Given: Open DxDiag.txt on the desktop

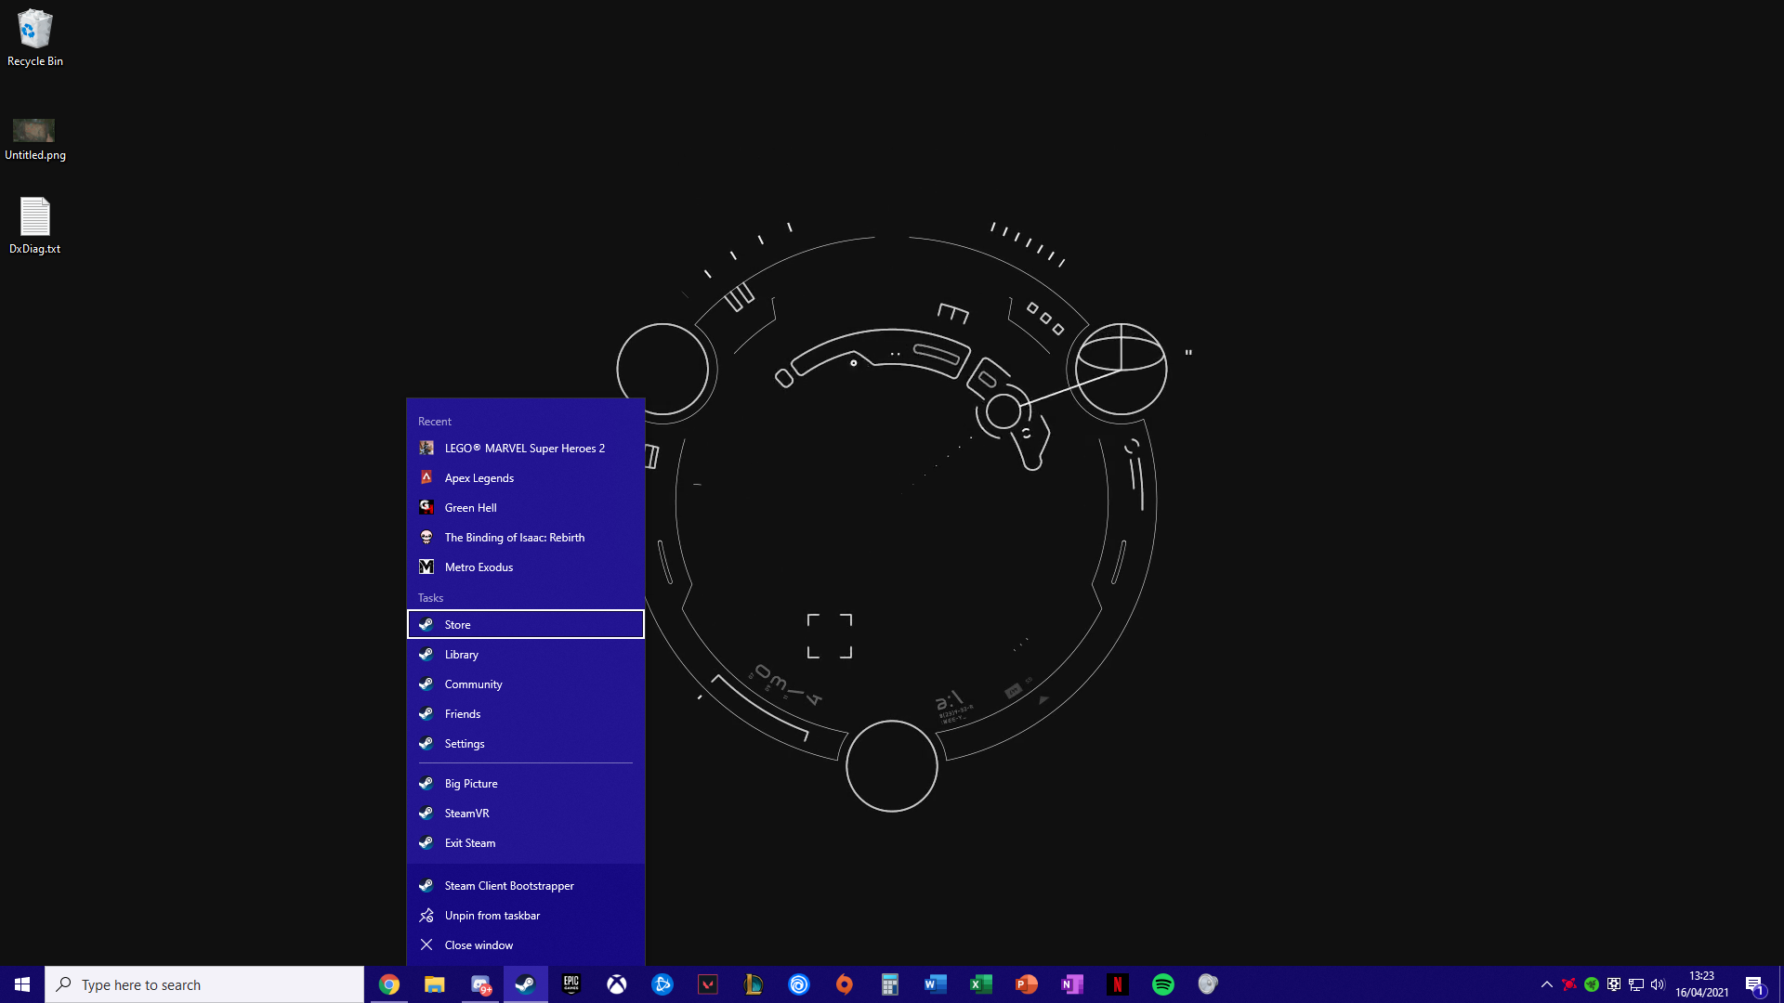Looking at the screenshot, I should pos(34,223).
